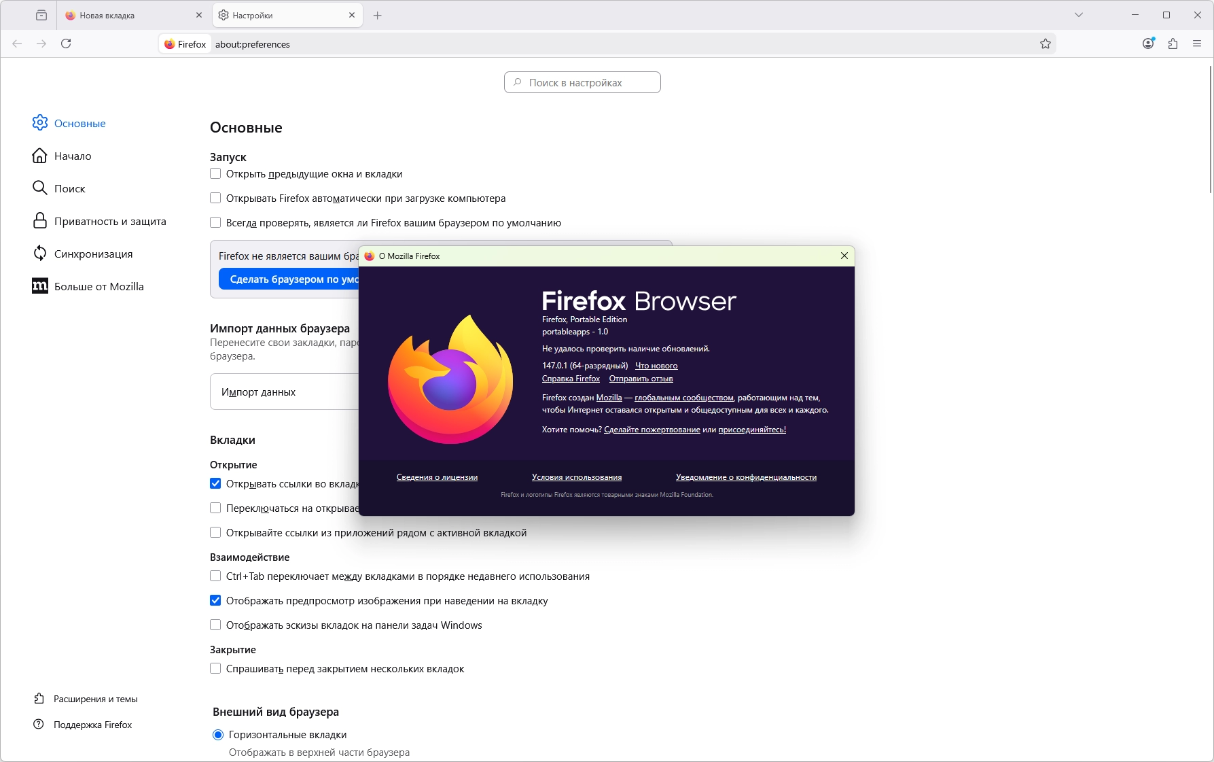Screen dimensions: 1214x762
Task: Go back to the previous page
Action: pyautogui.click(x=17, y=44)
